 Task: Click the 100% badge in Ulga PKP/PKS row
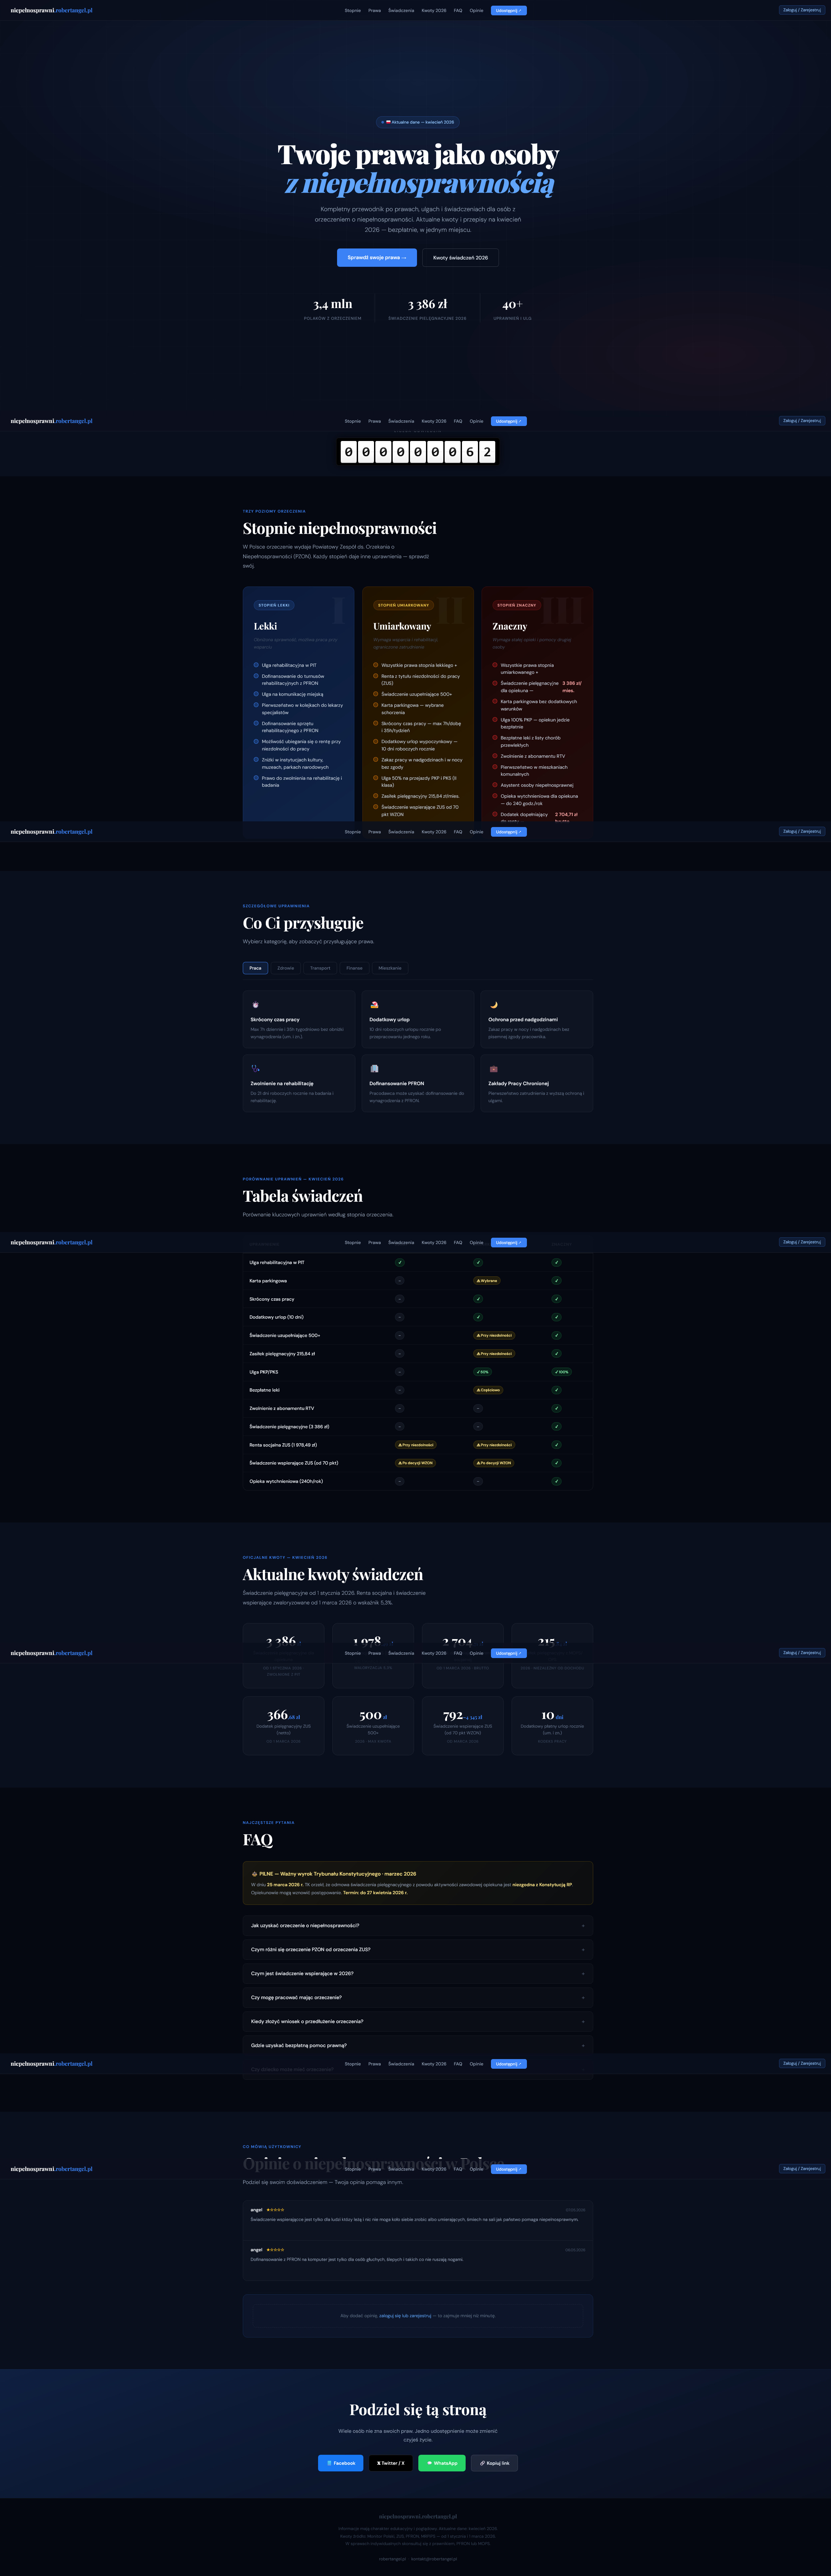tap(562, 1372)
